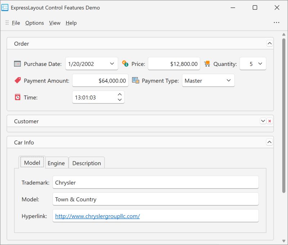Click the shopping cart icon beside Quantity

click(x=207, y=64)
